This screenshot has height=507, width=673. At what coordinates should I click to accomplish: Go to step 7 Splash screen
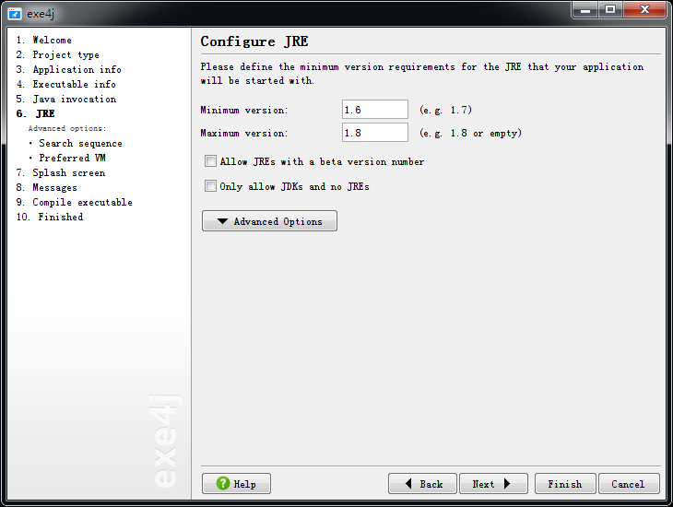click(61, 172)
